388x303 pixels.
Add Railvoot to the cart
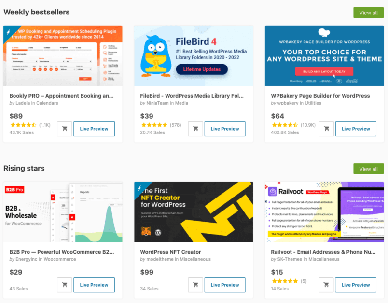click(x=326, y=285)
